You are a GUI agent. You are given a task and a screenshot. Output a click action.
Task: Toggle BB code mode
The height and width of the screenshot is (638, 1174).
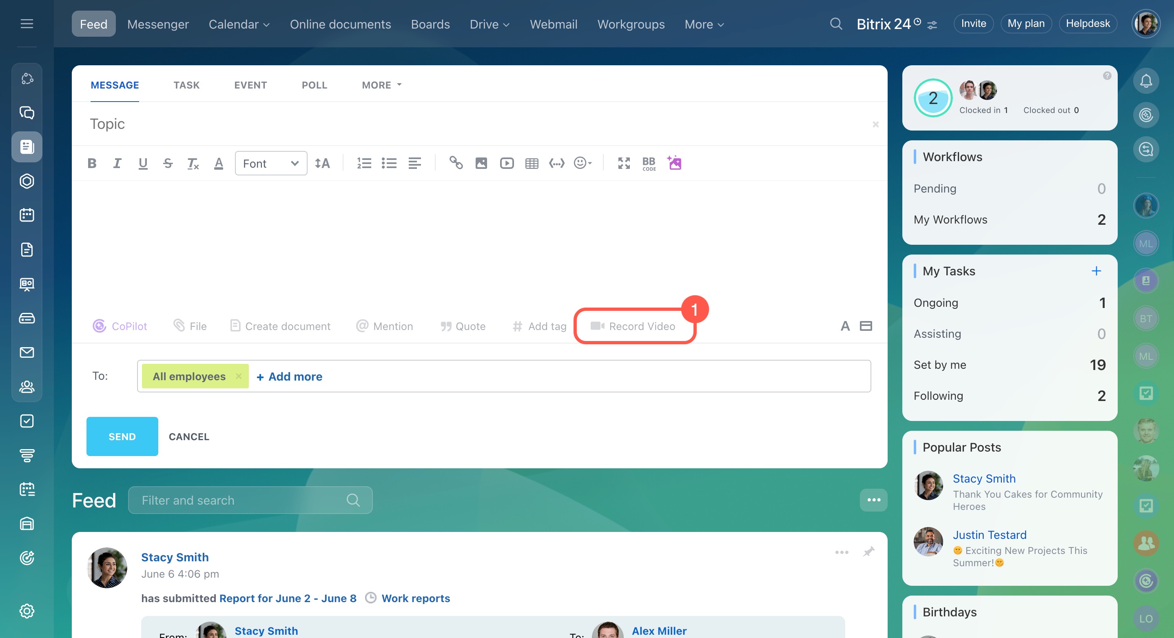coord(649,163)
